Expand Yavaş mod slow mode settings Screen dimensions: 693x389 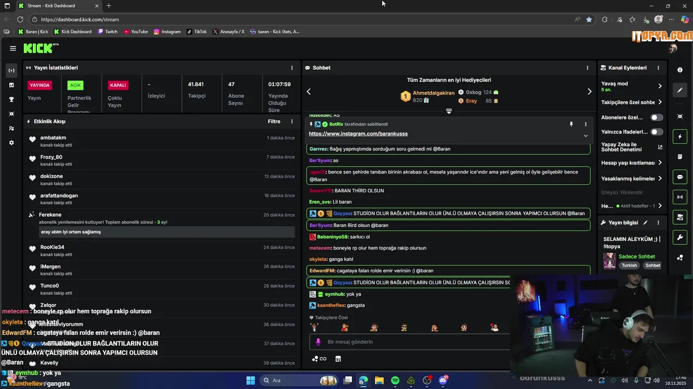[660, 86]
